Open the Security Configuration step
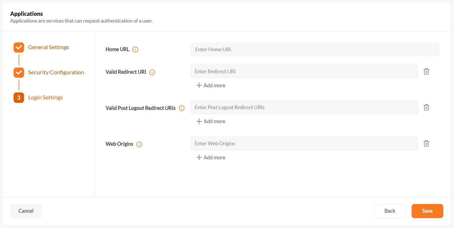 tap(56, 72)
